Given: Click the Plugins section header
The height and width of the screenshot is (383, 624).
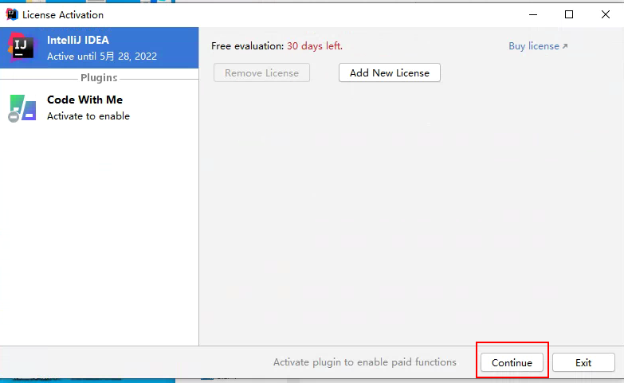Looking at the screenshot, I should pos(99,78).
